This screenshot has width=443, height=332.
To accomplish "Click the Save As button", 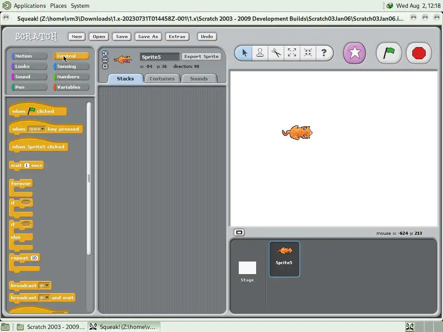I will coord(148,36).
